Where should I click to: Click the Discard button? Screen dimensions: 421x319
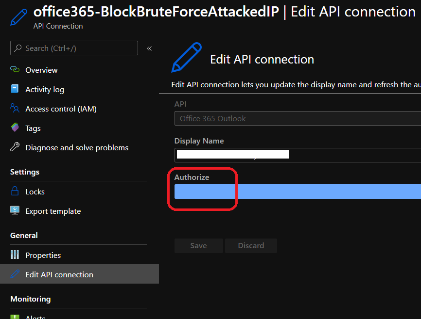[251, 246]
